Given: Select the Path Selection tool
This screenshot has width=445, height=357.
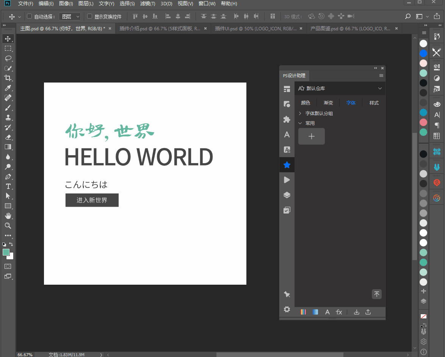Looking at the screenshot, I should (8, 196).
